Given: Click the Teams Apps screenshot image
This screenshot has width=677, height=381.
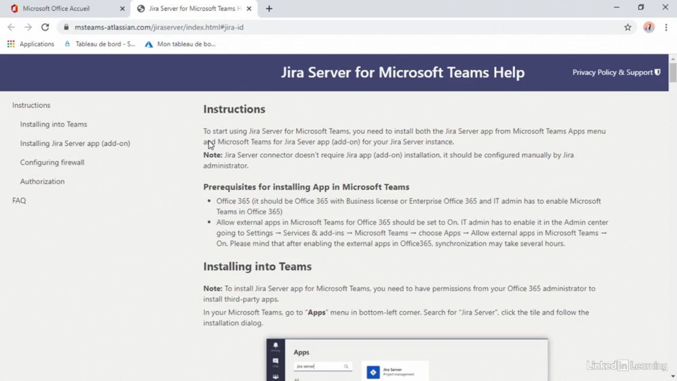Looking at the screenshot, I should (x=407, y=360).
